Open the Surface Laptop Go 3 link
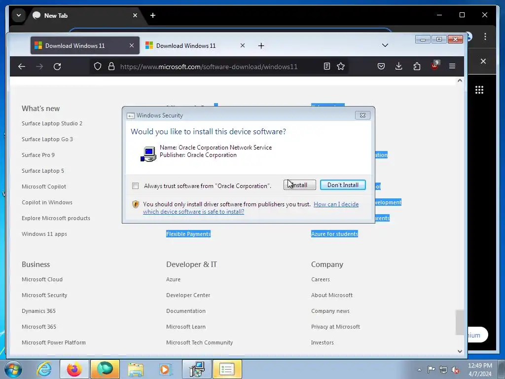 (47, 139)
